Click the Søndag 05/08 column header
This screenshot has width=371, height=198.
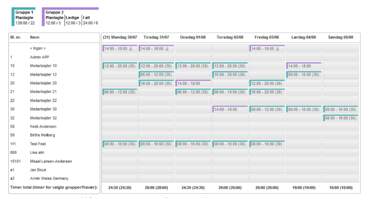pos(341,37)
